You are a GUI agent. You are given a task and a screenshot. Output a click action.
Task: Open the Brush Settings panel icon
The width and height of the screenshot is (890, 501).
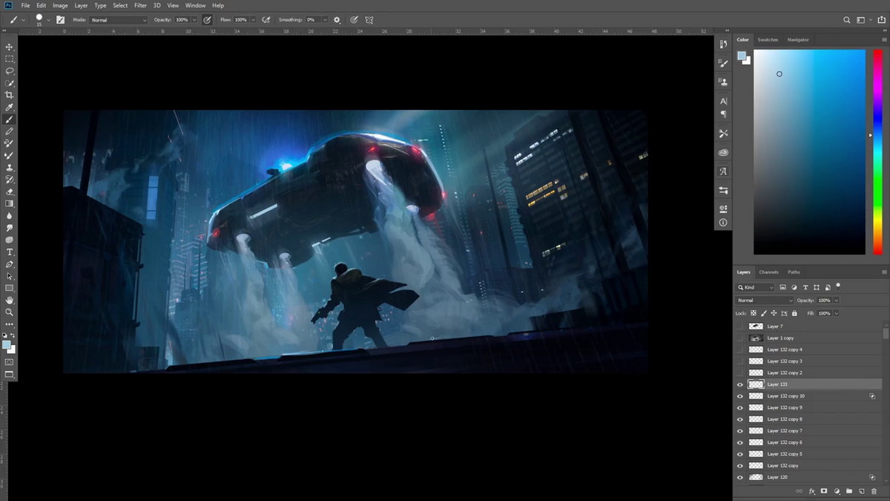pos(60,20)
